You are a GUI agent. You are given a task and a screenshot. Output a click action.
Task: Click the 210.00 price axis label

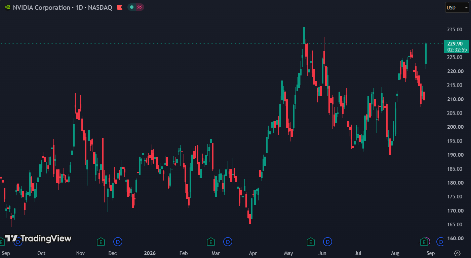coord(456,99)
